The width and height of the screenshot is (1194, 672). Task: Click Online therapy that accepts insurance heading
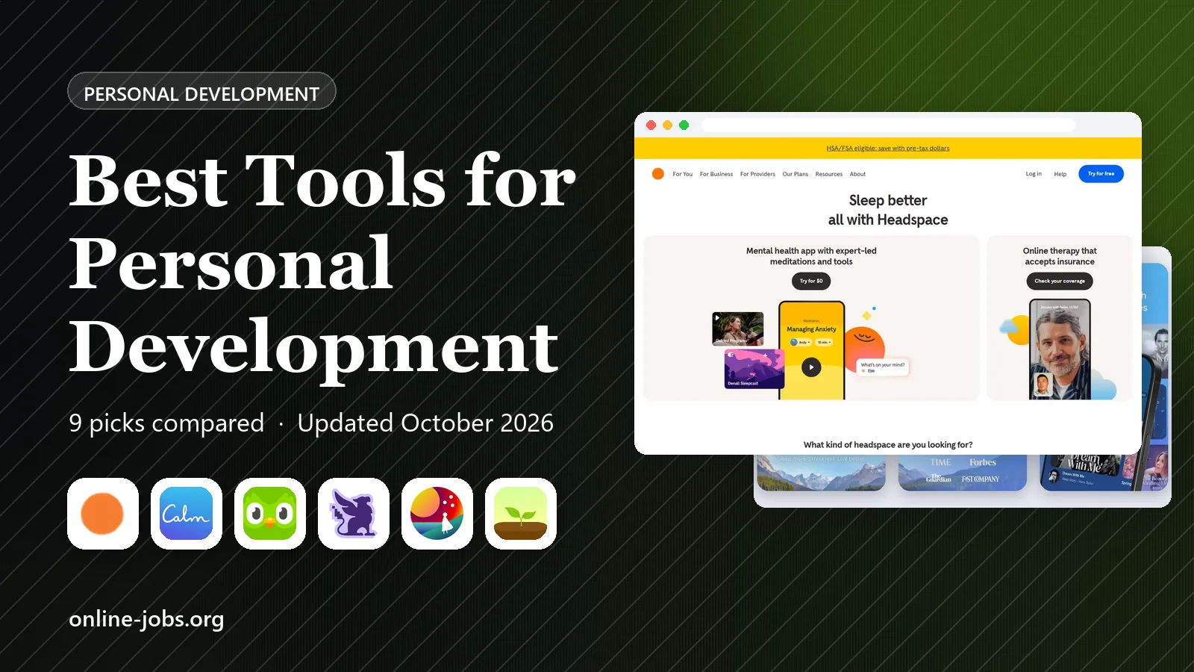[1060, 256]
